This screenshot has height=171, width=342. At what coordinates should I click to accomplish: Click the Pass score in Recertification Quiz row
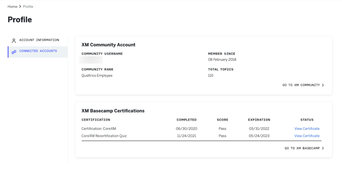[x=223, y=136]
